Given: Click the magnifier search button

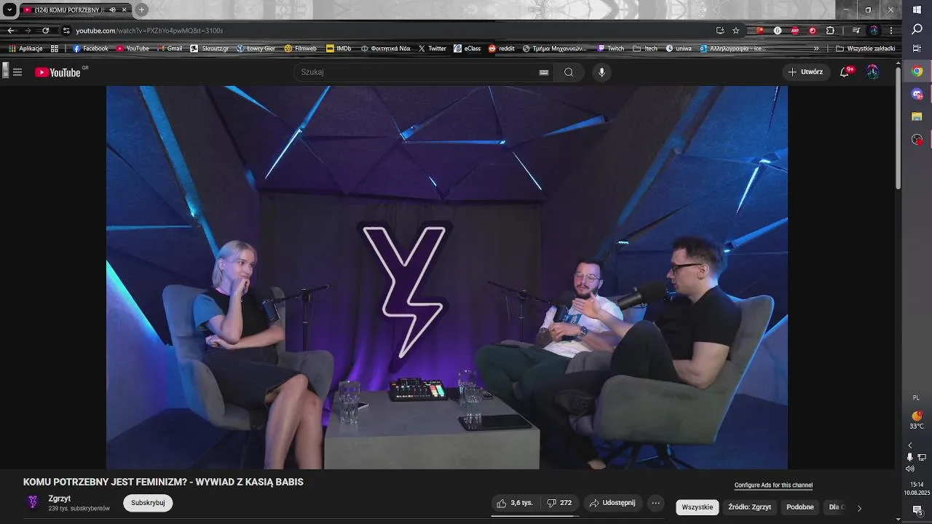Looking at the screenshot, I should [569, 72].
